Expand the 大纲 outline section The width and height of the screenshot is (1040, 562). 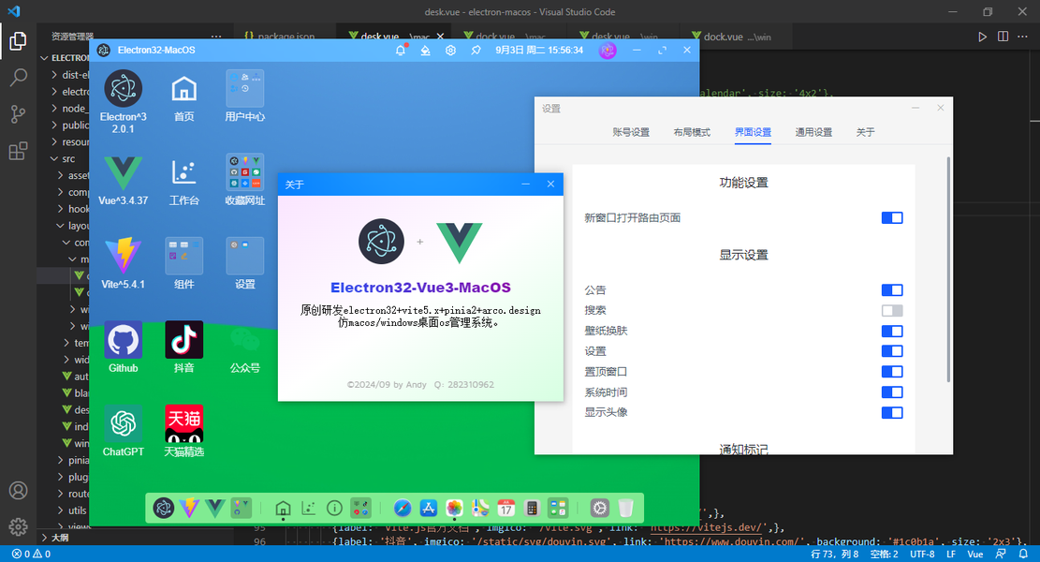(x=60, y=538)
